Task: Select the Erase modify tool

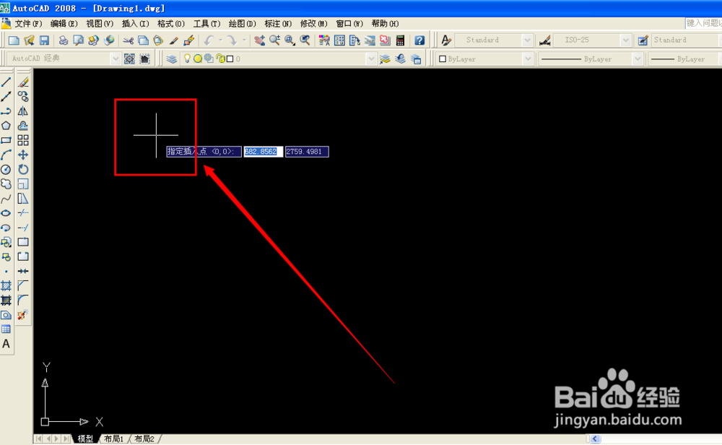Action: click(x=23, y=82)
